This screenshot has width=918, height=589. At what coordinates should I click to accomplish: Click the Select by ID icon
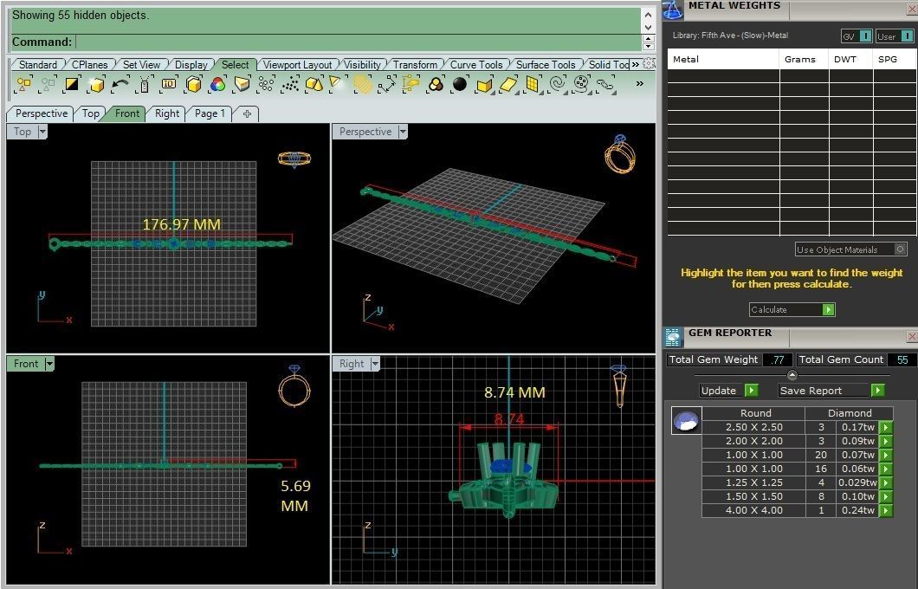click(x=169, y=85)
